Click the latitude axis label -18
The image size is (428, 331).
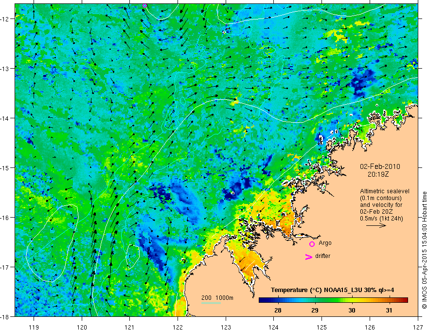[5, 317]
